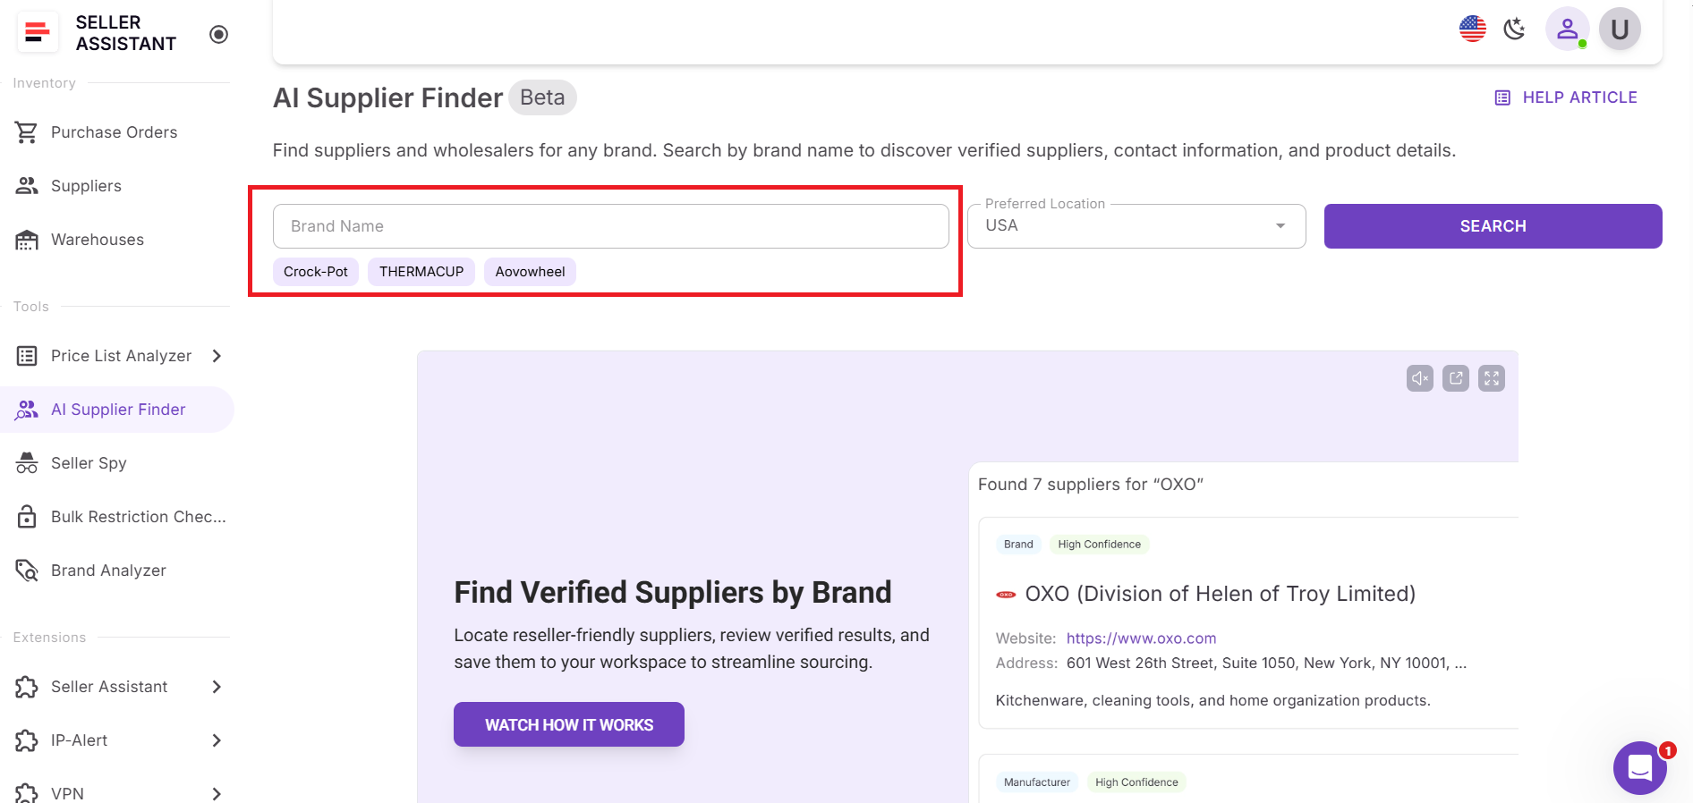The width and height of the screenshot is (1693, 803).
Task: Open the Preferred Location dropdown
Action: click(x=1281, y=226)
